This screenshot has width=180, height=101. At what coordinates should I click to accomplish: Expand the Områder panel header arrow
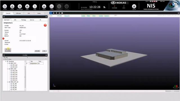(4, 55)
